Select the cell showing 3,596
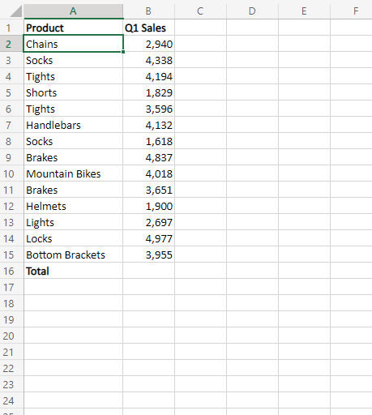The width and height of the screenshot is (372, 415). [148, 109]
